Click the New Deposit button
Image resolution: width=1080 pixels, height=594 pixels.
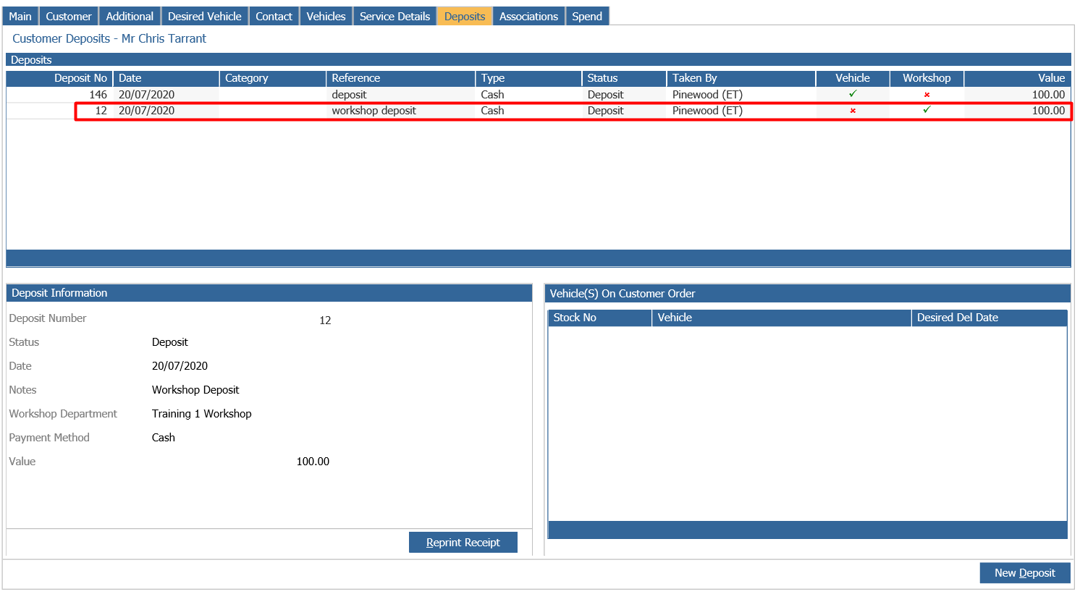click(x=1025, y=573)
